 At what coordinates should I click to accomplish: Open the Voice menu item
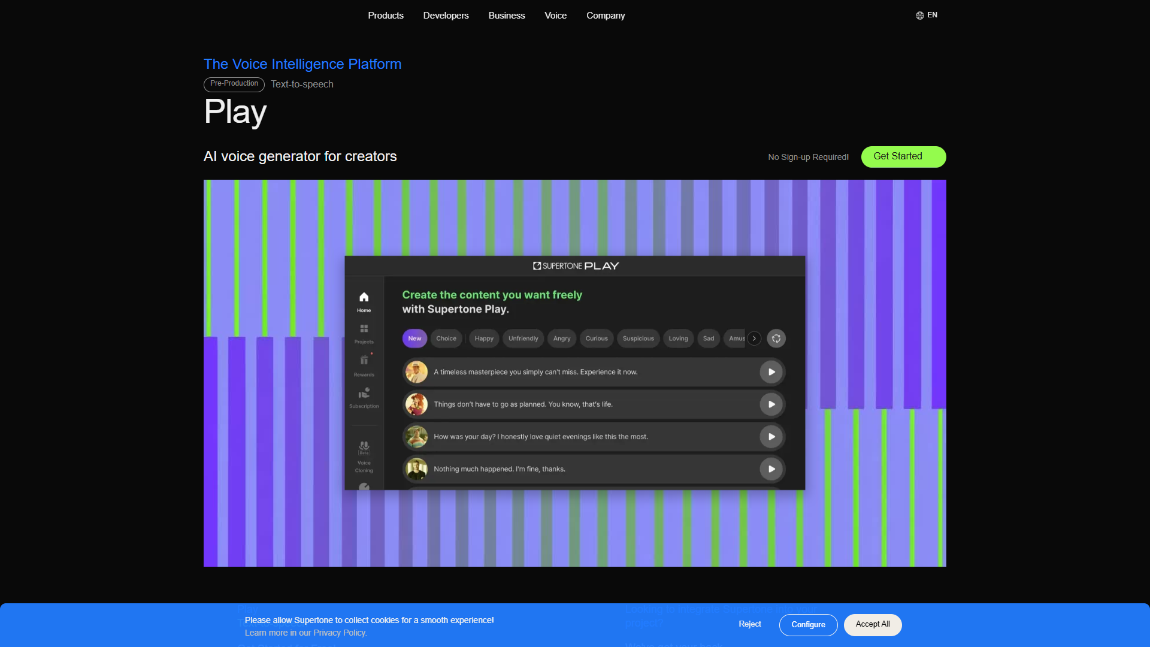[x=555, y=16]
